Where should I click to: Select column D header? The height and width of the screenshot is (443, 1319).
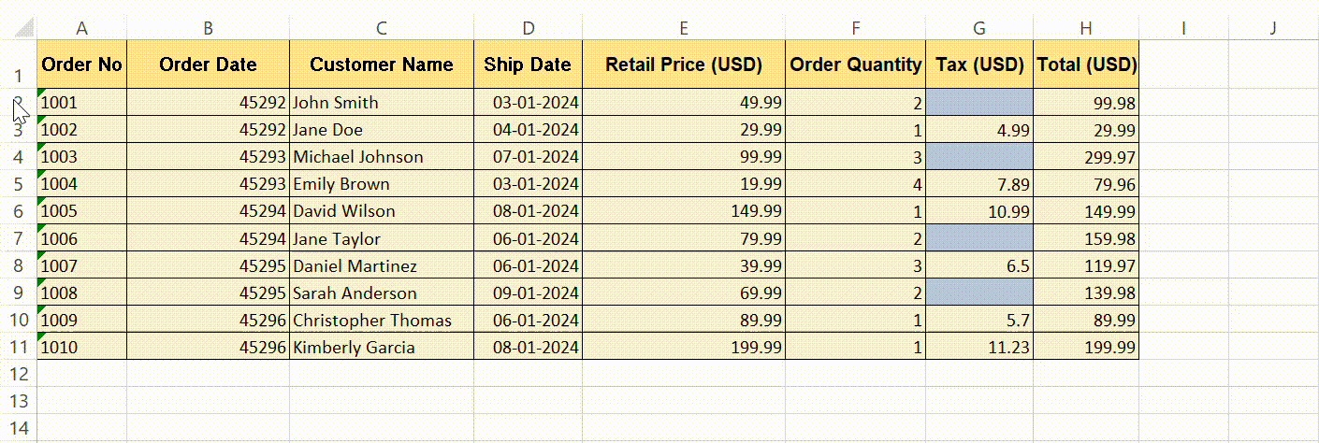(528, 28)
